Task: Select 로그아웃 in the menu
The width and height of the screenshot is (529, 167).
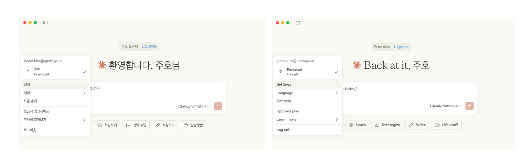Action: coord(55,130)
